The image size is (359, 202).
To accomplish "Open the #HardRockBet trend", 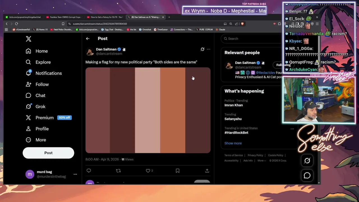I will pyautogui.click(x=236, y=133).
